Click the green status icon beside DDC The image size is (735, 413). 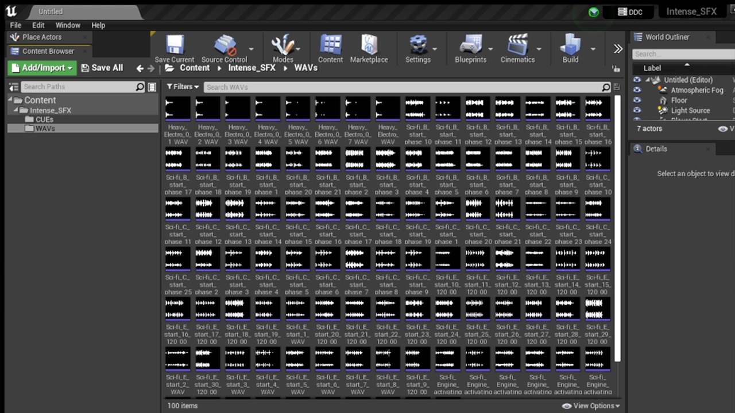[x=594, y=11]
